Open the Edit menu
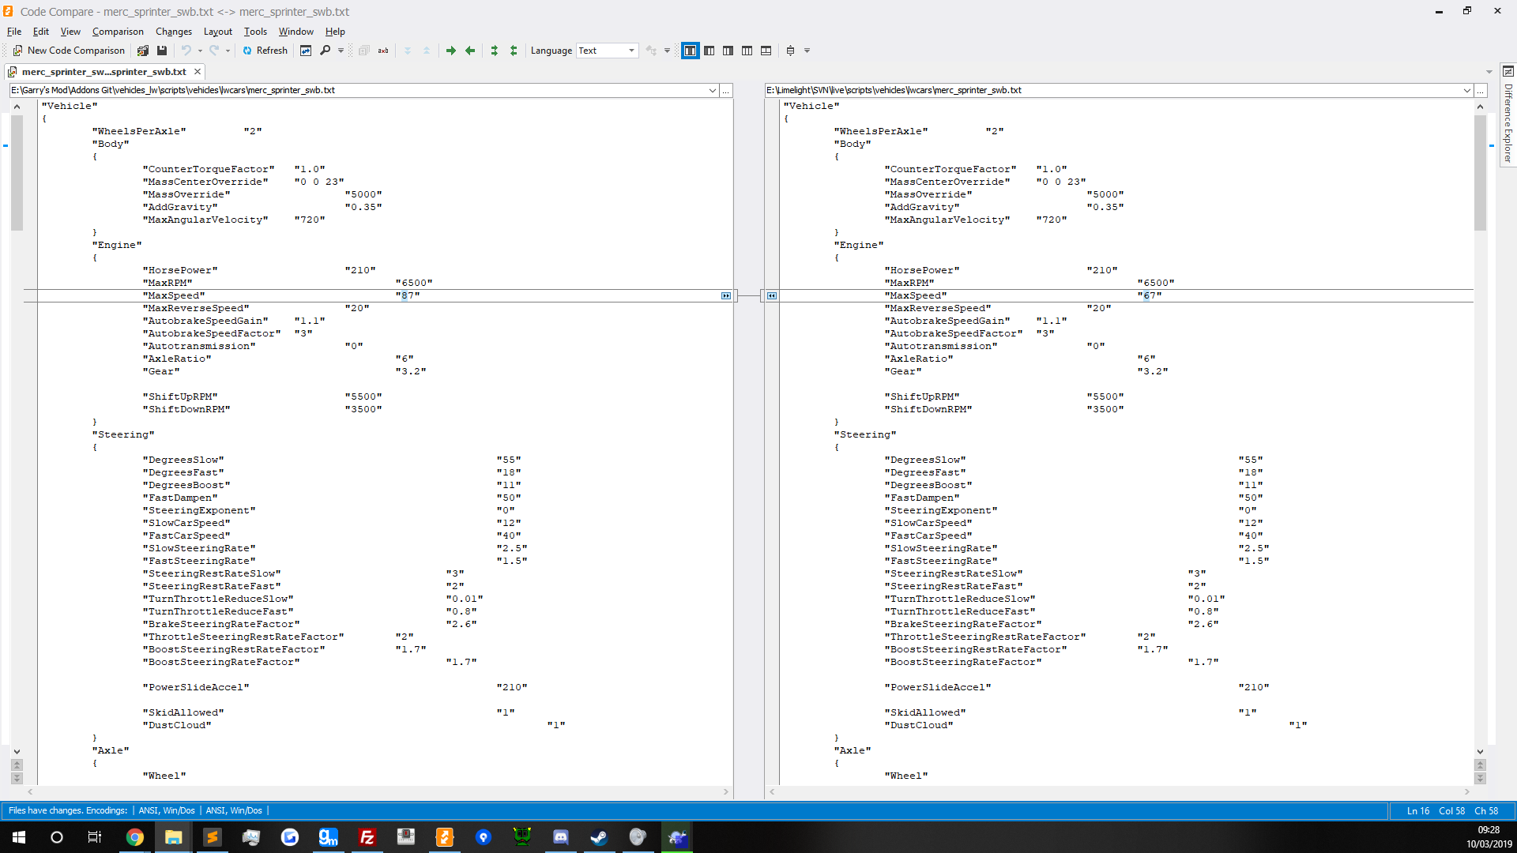This screenshot has width=1517, height=853. pyautogui.click(x=41, y=32)
